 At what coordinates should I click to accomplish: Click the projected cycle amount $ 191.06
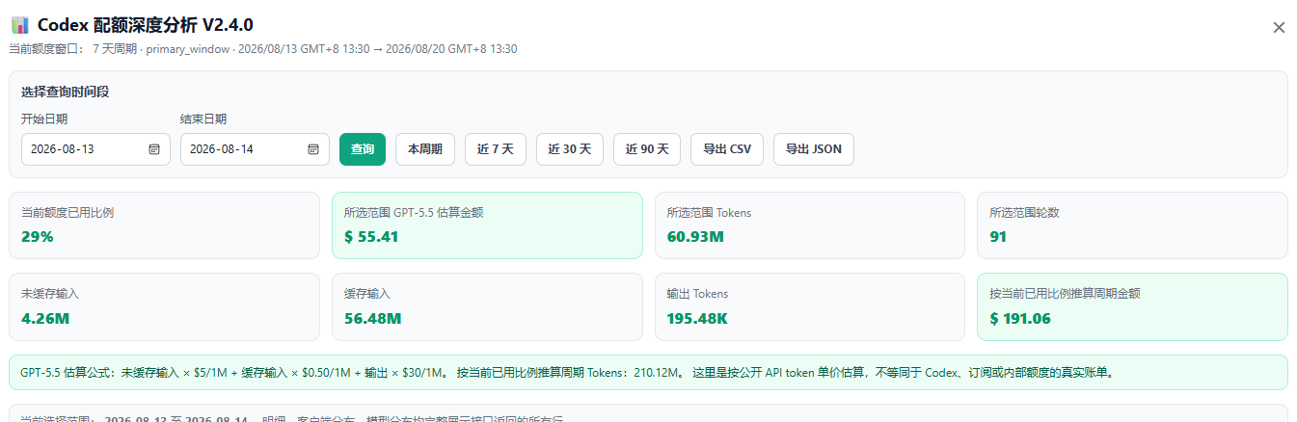pos(1020,318)
